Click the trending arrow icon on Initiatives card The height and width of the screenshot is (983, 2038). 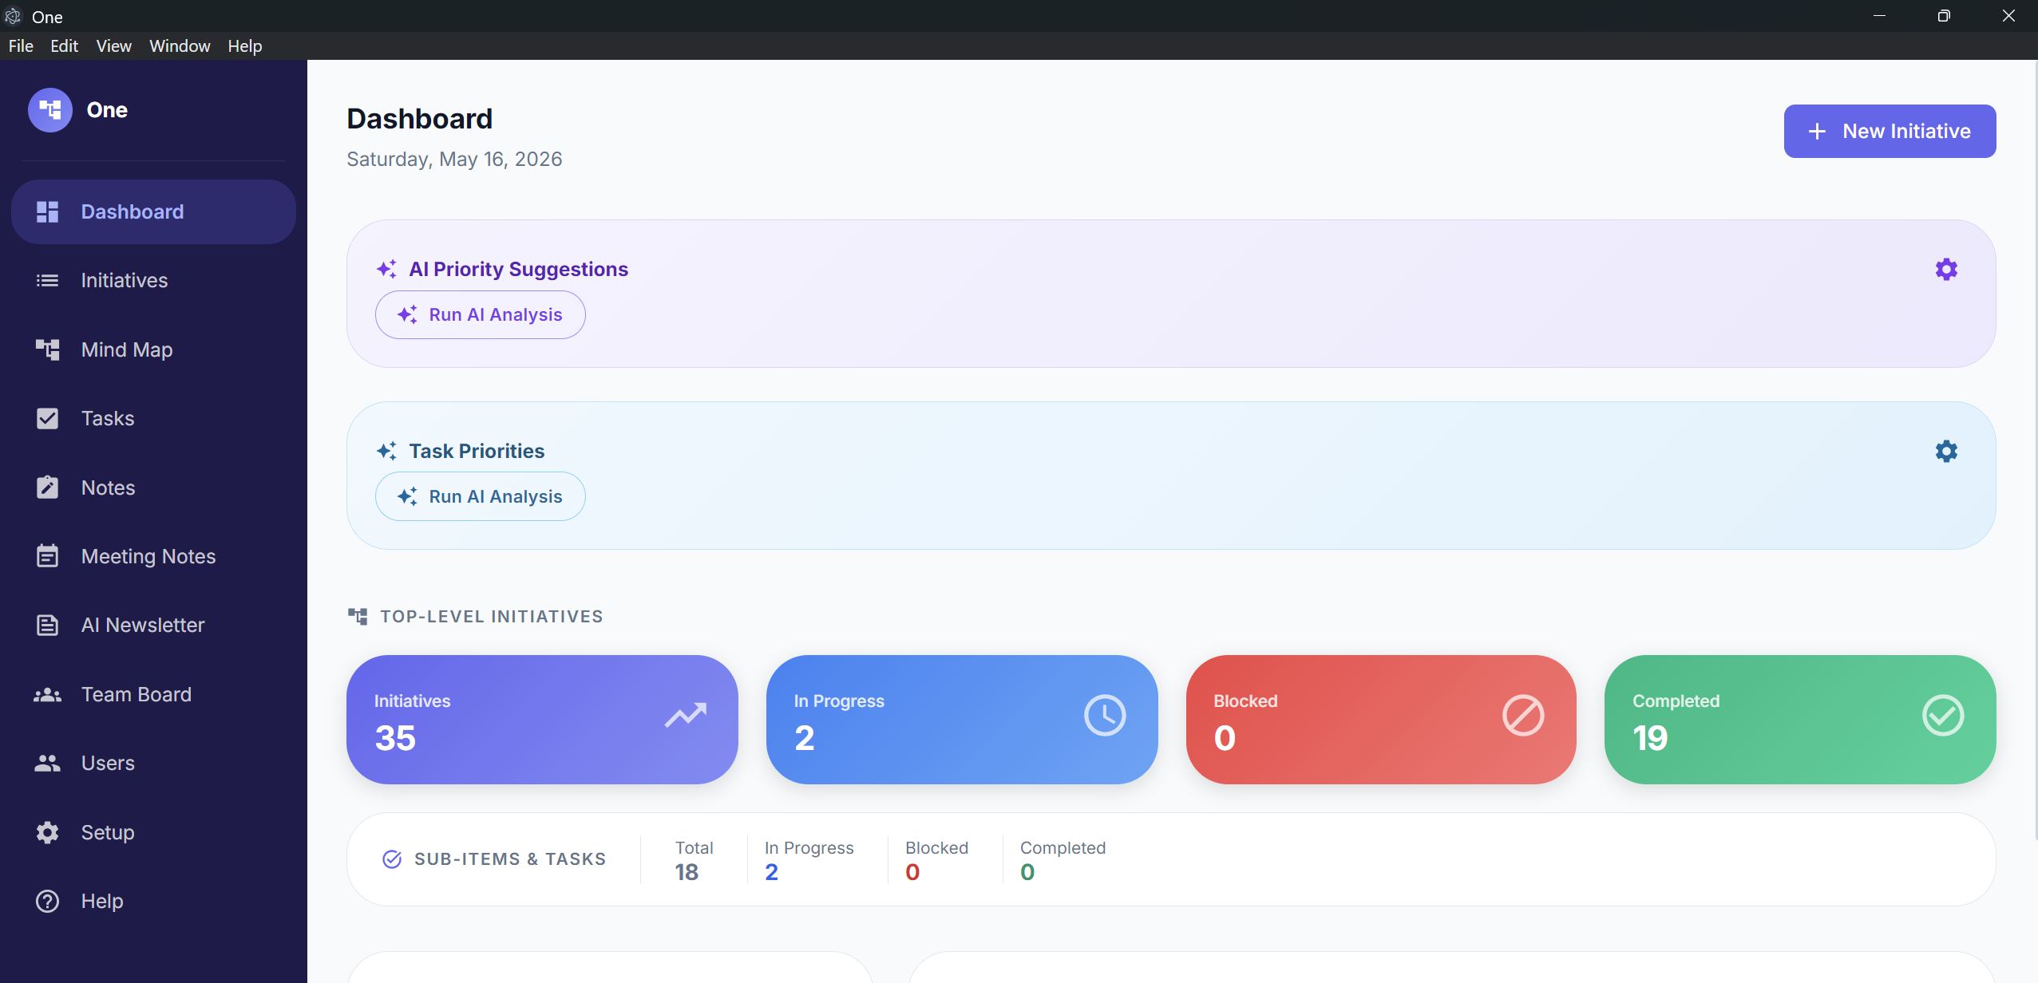point(686,715)
